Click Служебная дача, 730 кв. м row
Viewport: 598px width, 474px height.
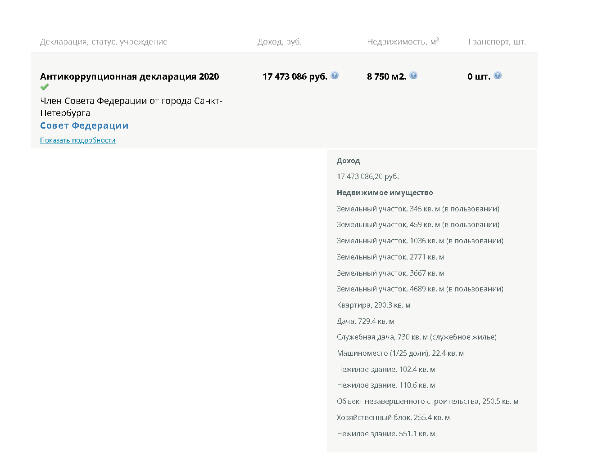[417, 337]
